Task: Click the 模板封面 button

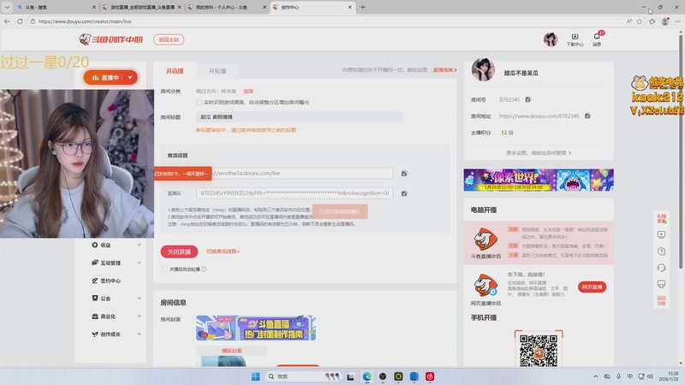Action: [x=231, y=351]
